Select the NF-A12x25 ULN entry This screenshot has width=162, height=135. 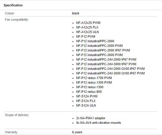(87, 32)
